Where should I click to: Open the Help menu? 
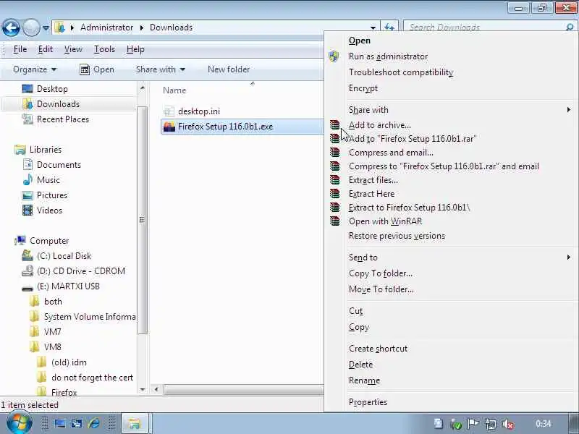coord(135,49)
